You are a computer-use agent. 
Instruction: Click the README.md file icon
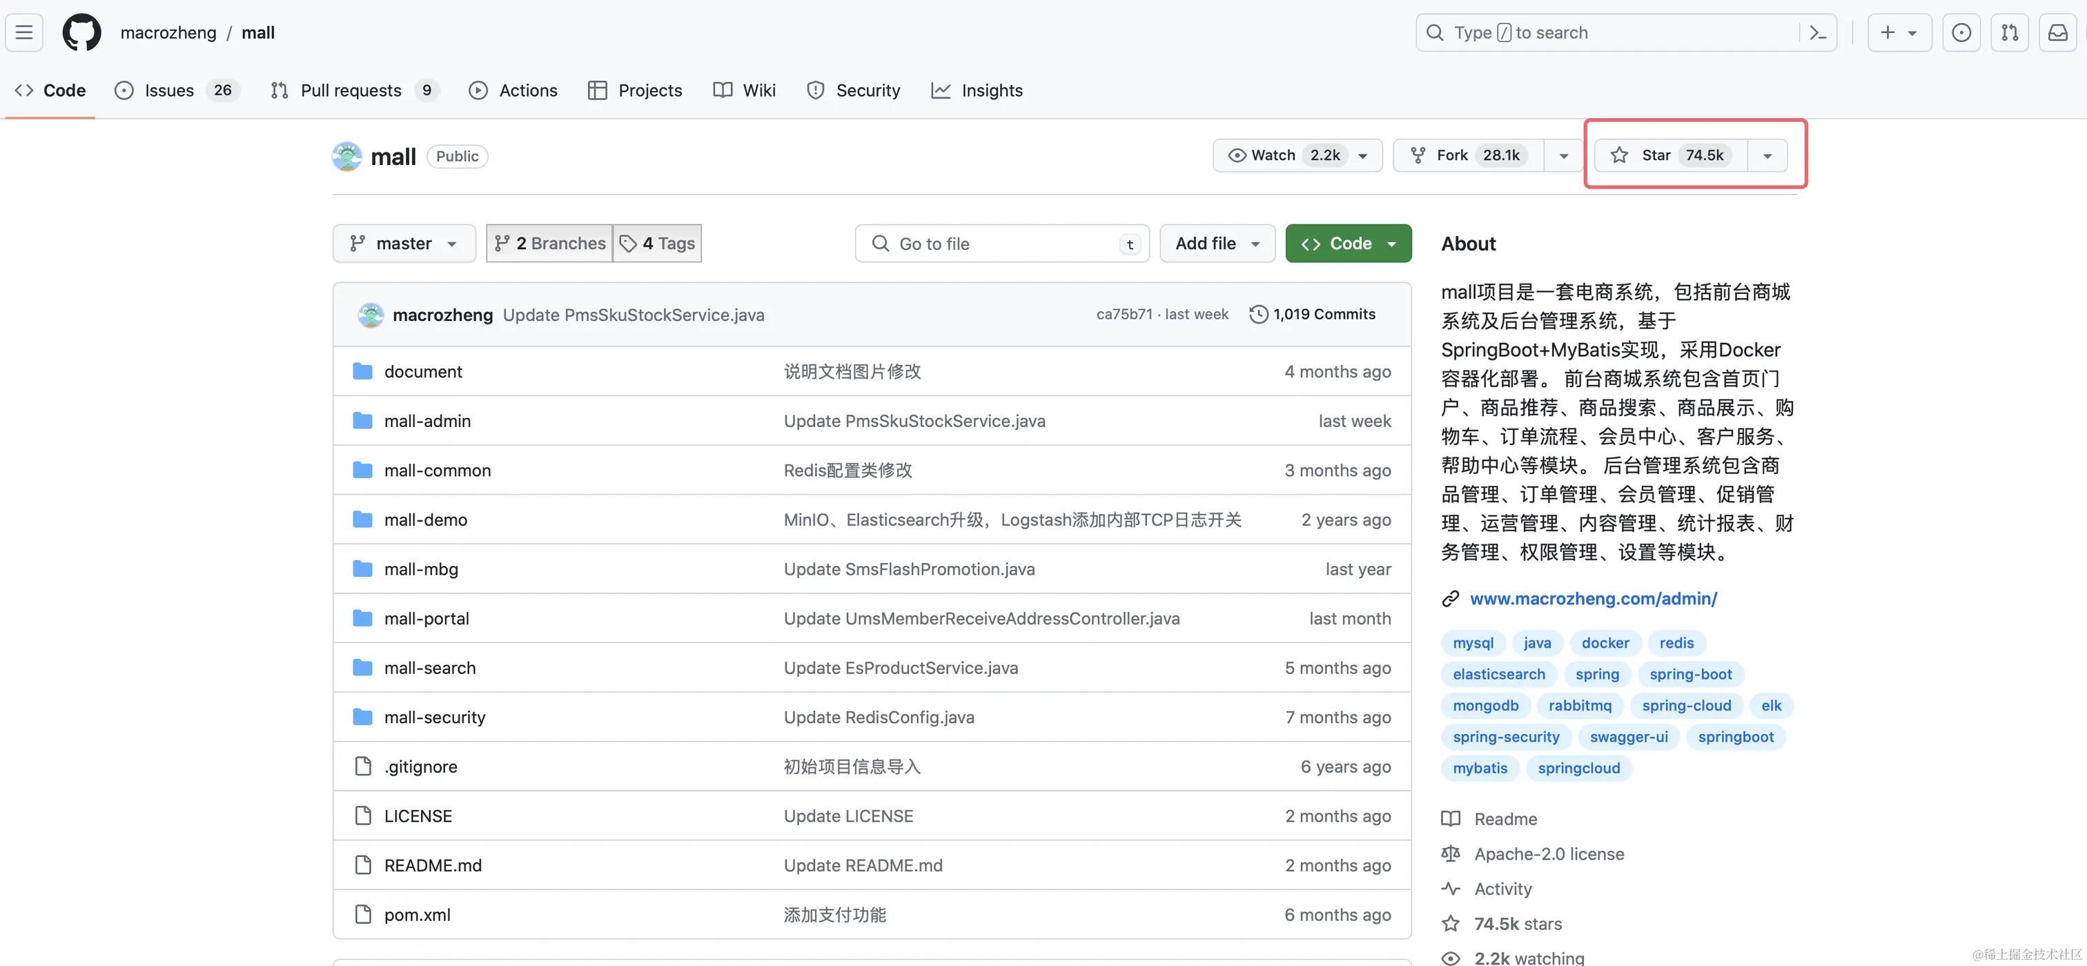[363, 865]
